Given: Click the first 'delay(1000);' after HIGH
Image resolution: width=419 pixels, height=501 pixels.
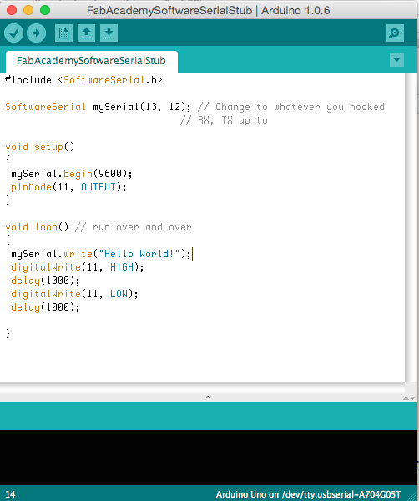Looking at the screenshot, I should (45, 281).
